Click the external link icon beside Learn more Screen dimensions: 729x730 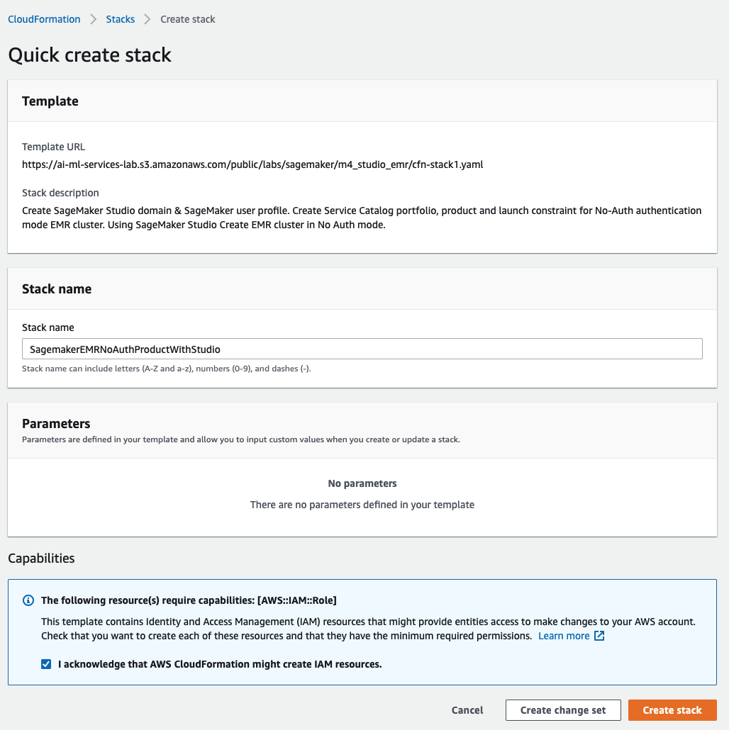point(599,636)
